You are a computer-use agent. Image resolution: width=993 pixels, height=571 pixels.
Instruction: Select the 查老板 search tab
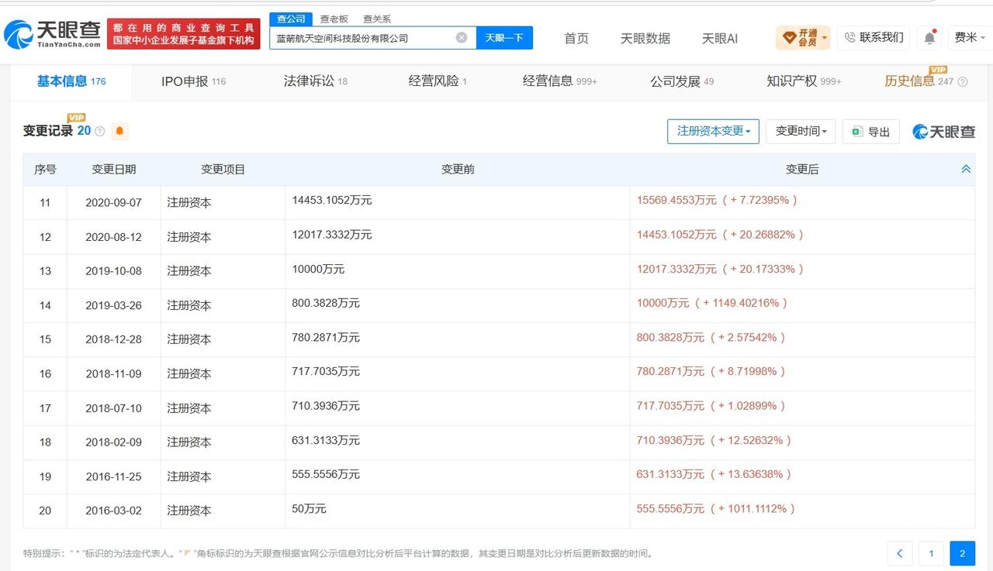tap(334, 19)
